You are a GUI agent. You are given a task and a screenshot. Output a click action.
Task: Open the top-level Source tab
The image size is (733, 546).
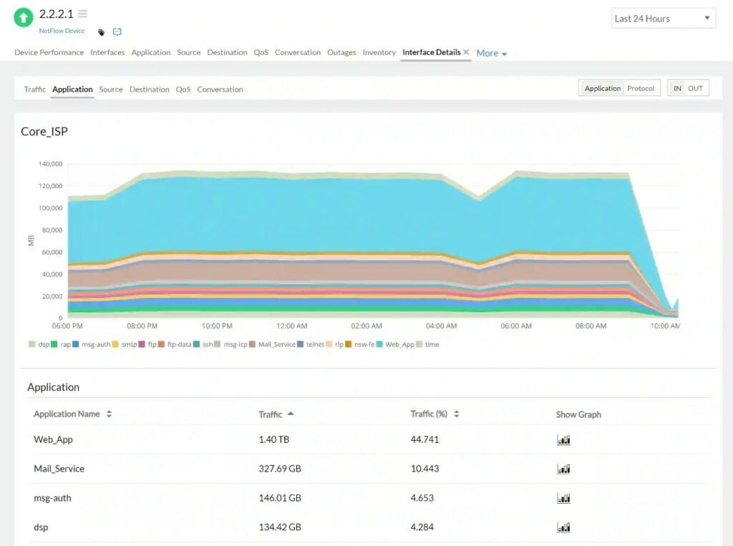[188, 52]
